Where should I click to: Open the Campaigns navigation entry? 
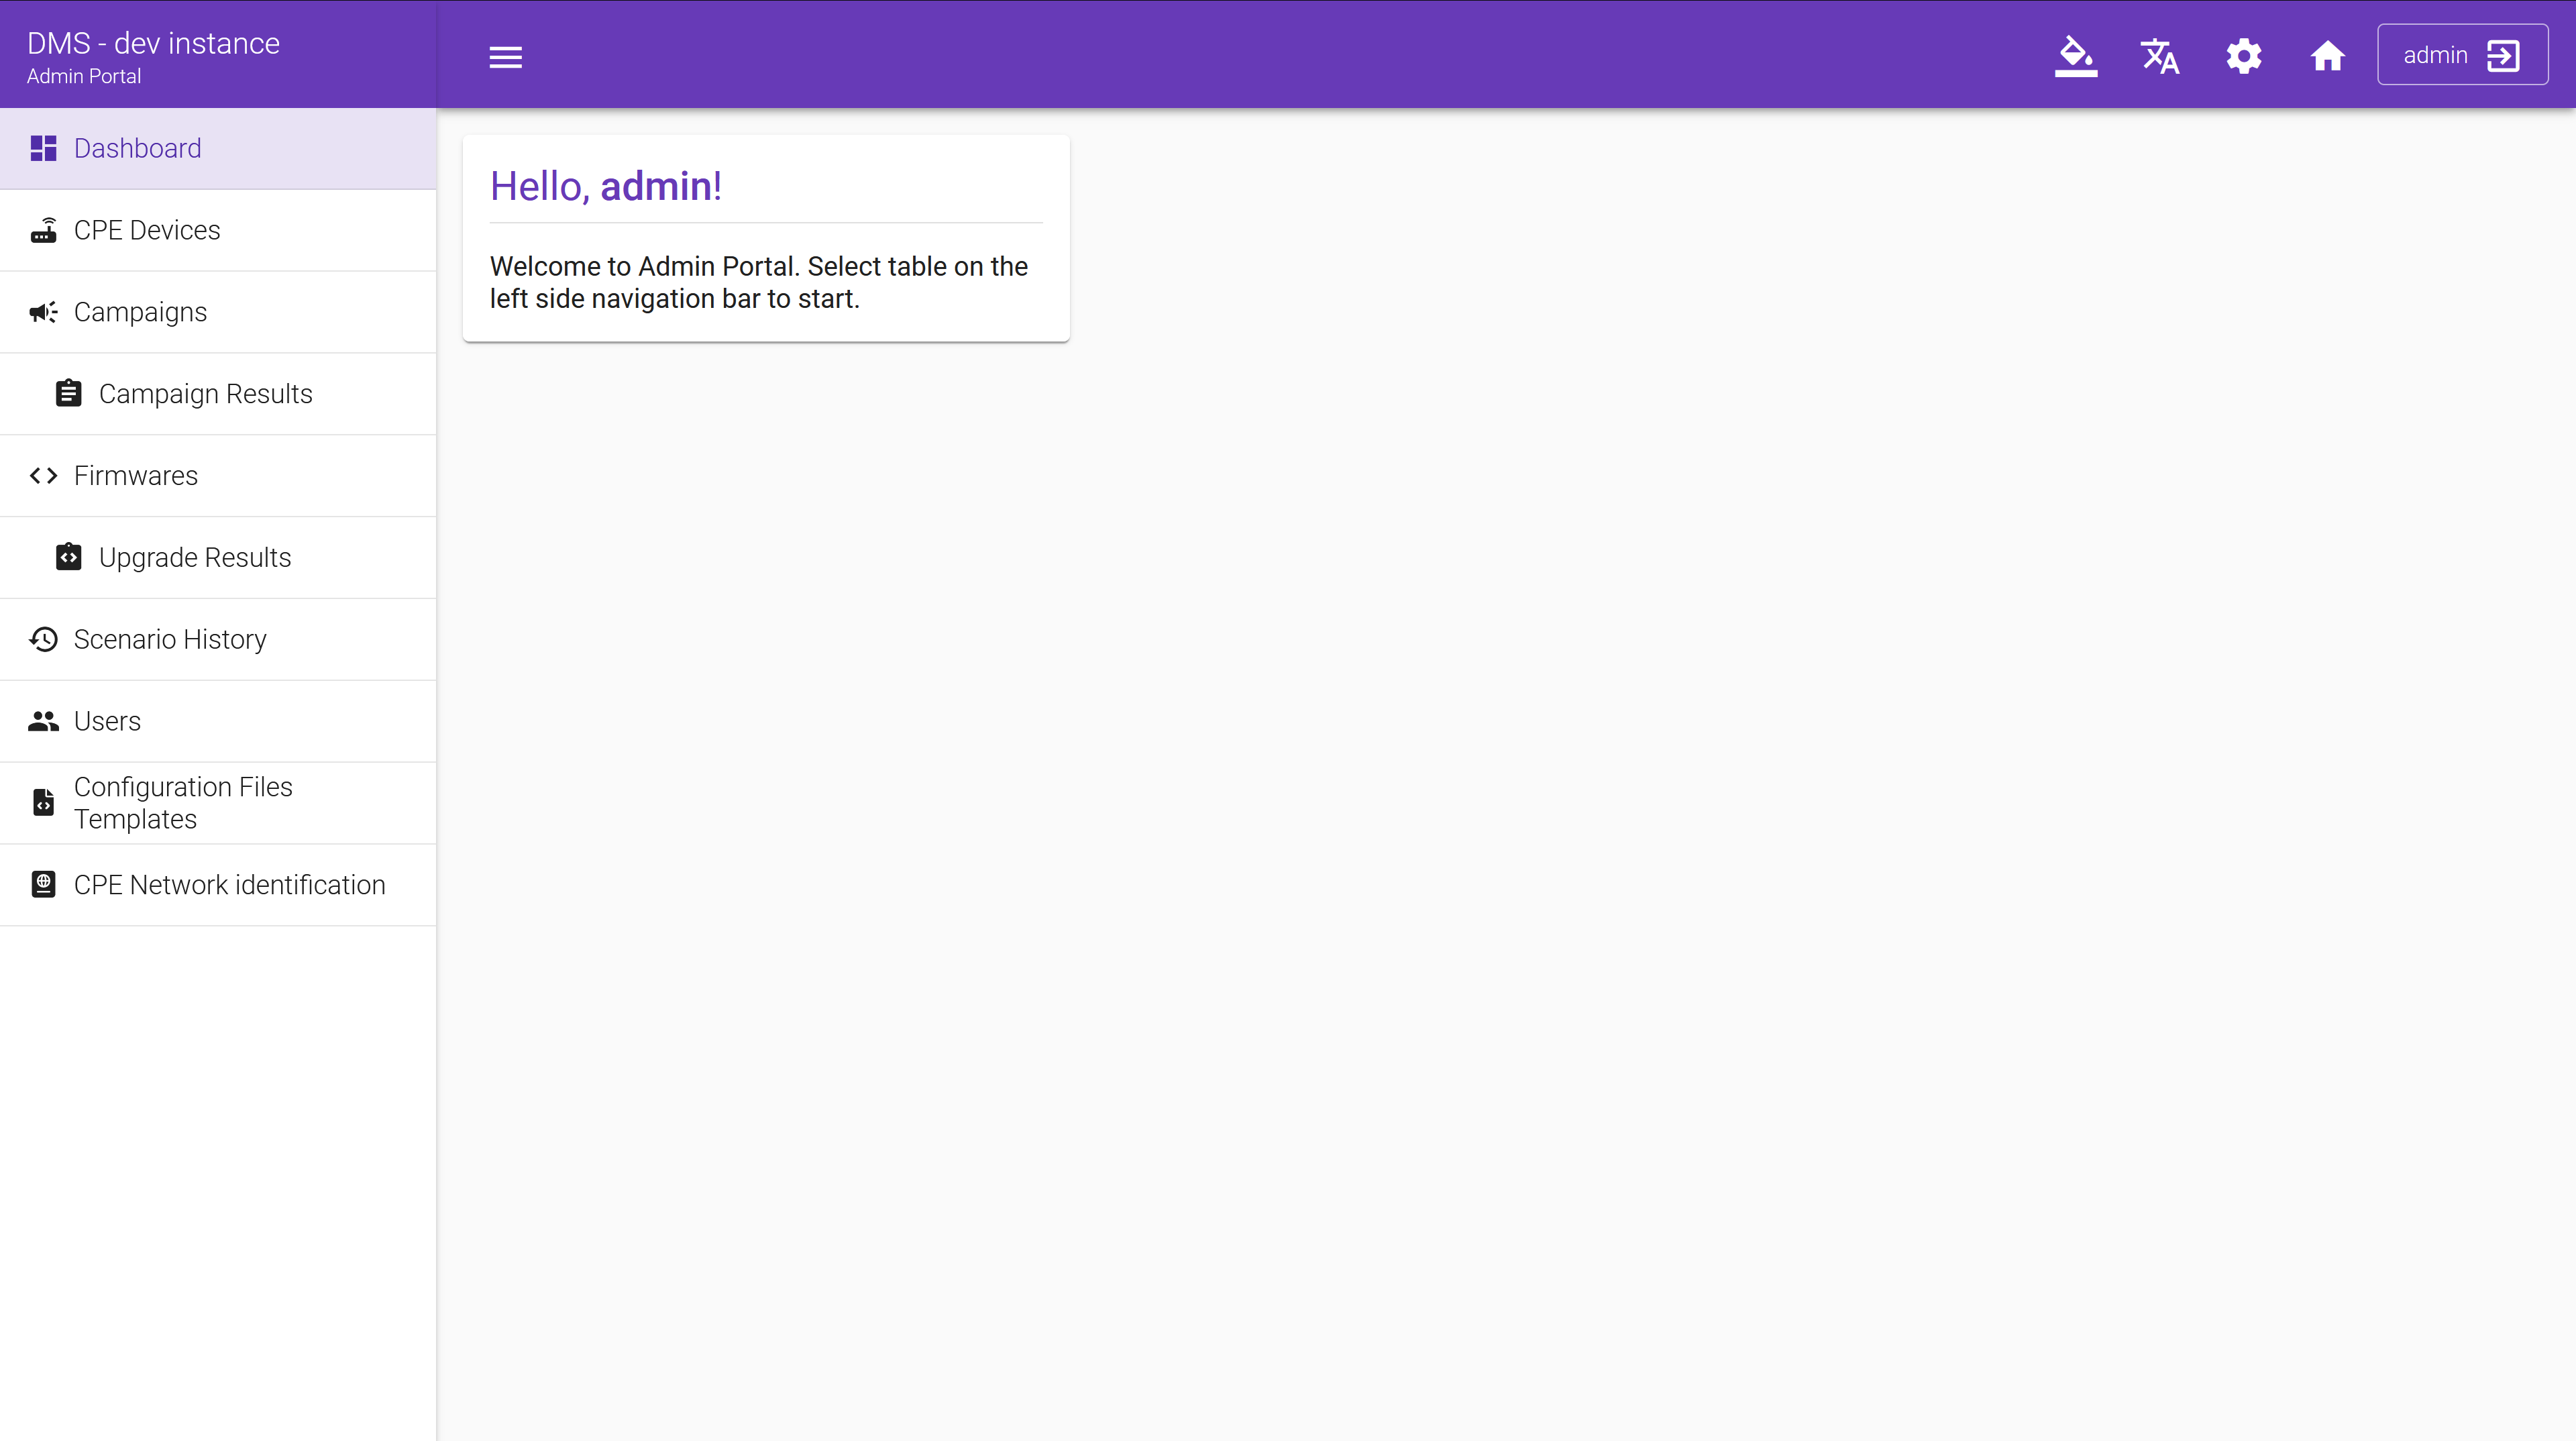point(140,312)
